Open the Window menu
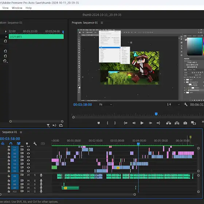 (x=17, y=8)
